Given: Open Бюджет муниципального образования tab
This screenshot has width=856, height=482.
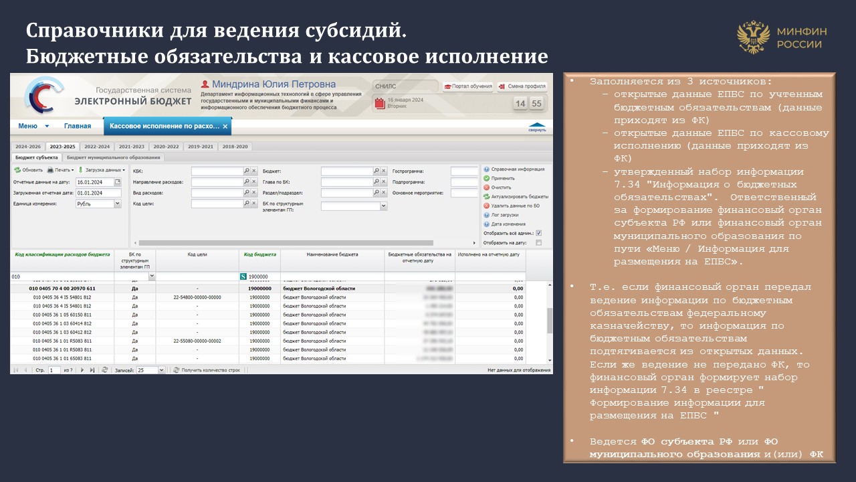Looking at the screenshot, I should 114,157.
